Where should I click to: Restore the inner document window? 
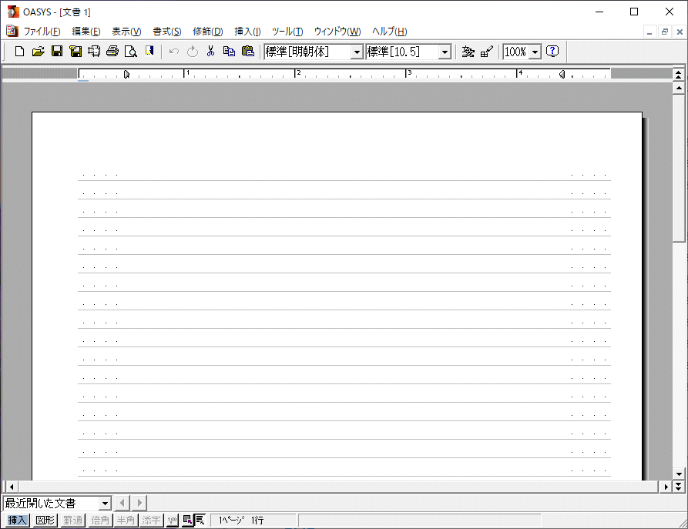click(x=665, y=32)
